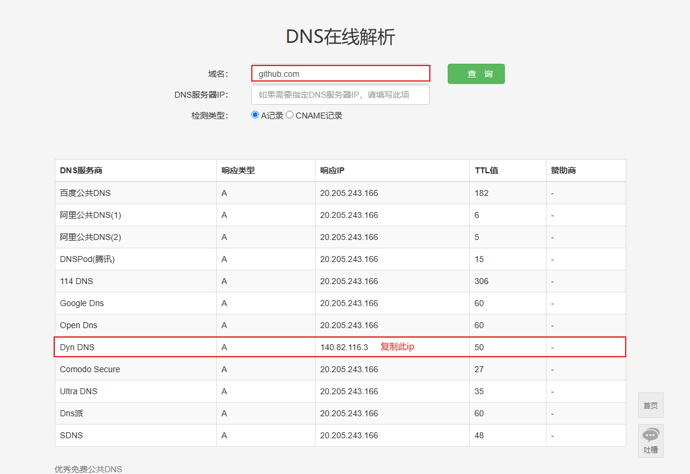This screenshot has width=690, height=474.
Task: Click the IP 140.82.116.3 in Dyn DNS row
Action: [x=344, y=347]
